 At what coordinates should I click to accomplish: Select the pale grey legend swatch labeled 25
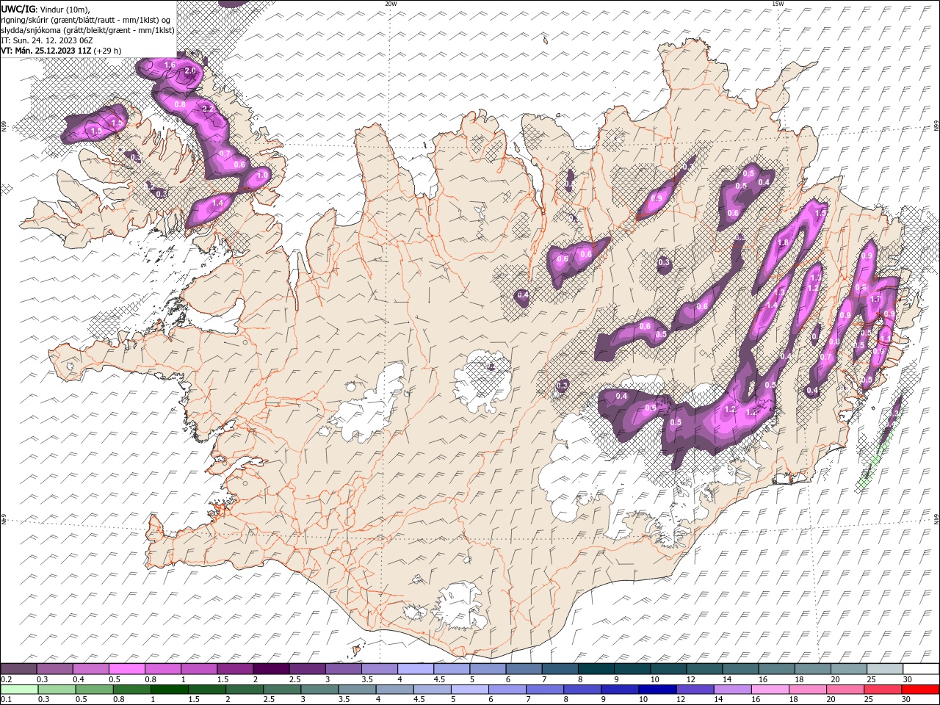click(x=884, y=669)
